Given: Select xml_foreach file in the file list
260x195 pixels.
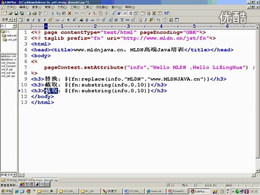Looking at the screenshot, I should [9, 66].
